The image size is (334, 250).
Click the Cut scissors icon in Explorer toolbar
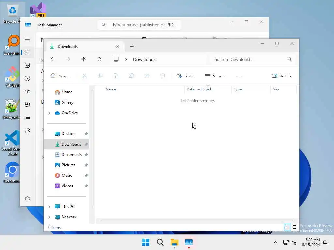click(x=84, y=76)
